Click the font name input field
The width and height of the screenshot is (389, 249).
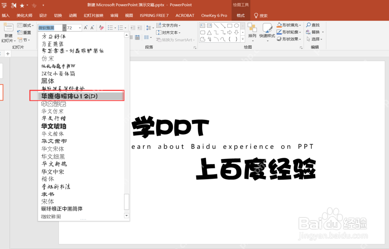tap(50, 28)
